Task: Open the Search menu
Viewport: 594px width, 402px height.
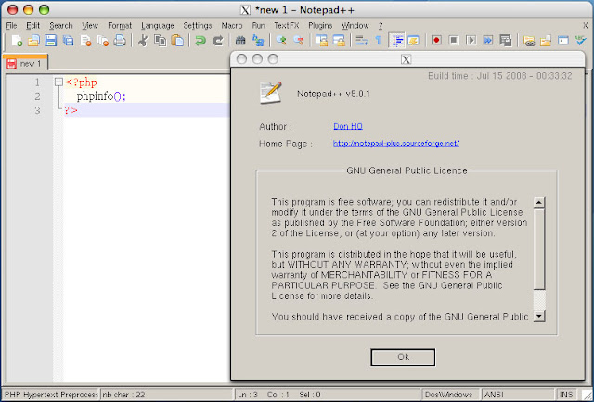Action: [x=60, y=25]
